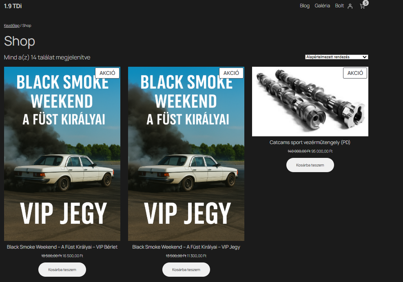Add Catcams camshaft to cart
Viewport: 403px width, 282px height.
310,165
